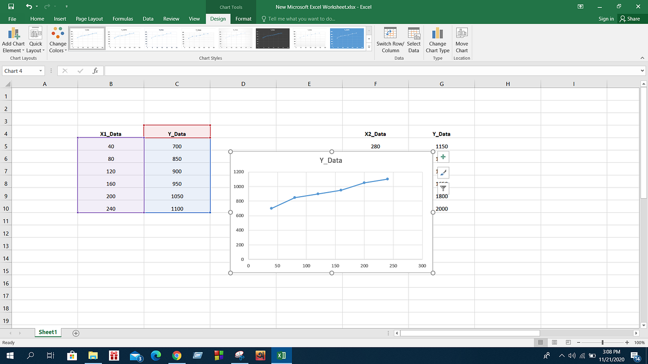Viewport: 648px width, 364px height.
Task: Open the Formulas ribbon tab
Action: click(x=123, y=19)
